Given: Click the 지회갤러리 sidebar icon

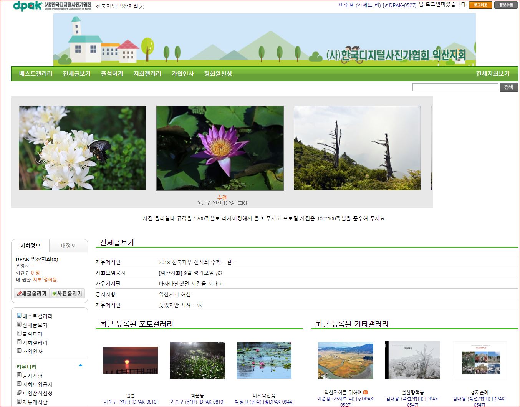Looking at the screenshot, I should [x=19, y=342].
